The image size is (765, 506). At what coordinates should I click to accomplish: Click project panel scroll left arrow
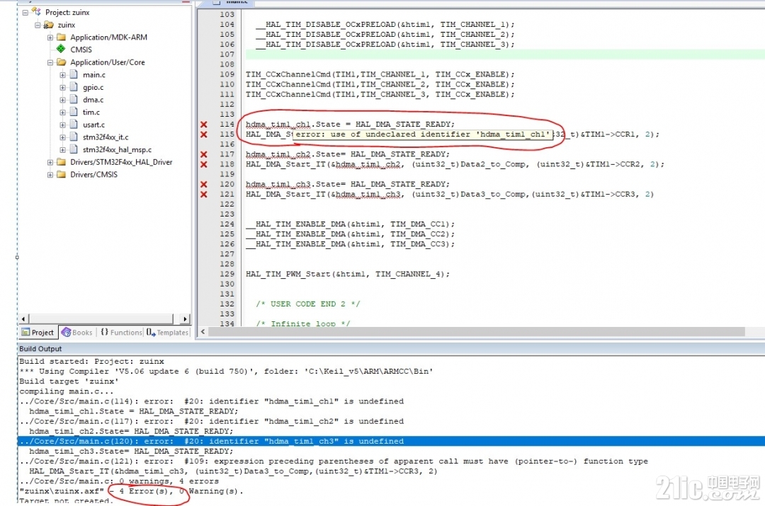(x=23, y=318)
